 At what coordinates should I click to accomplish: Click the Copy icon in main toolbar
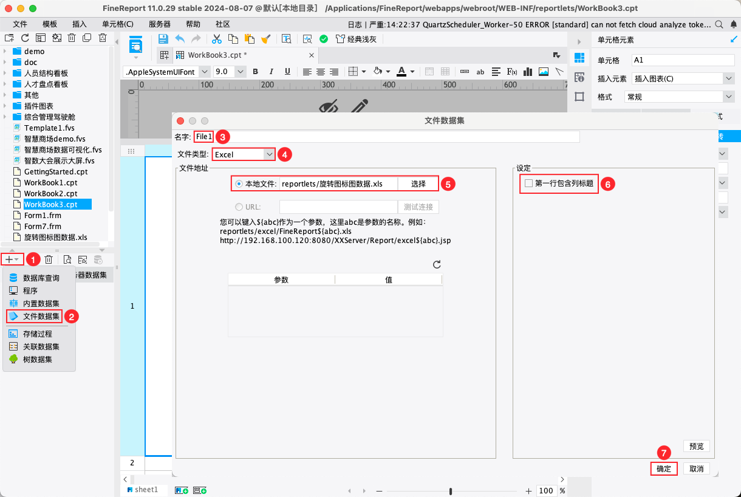coord(233,39)
